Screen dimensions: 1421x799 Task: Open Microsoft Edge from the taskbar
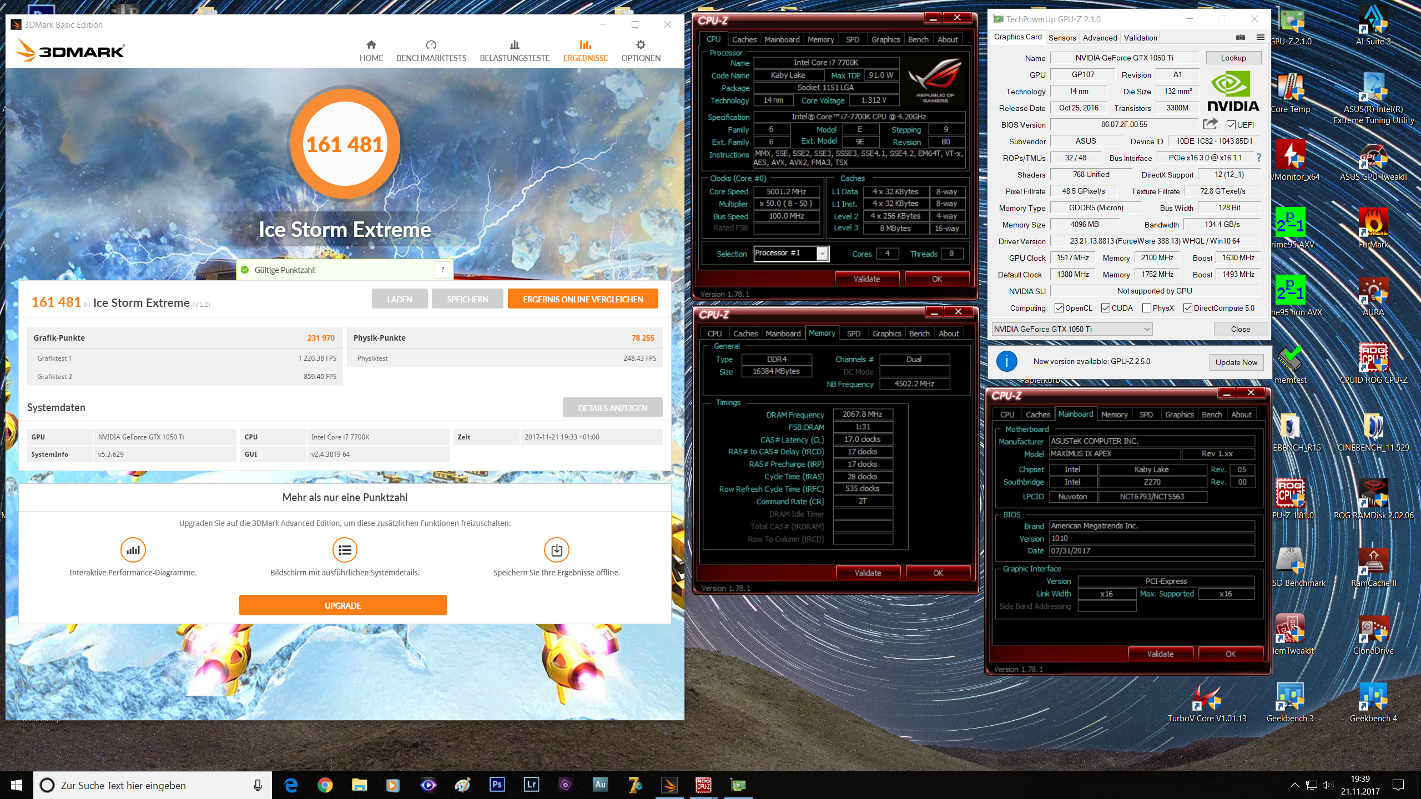(290, 785)
